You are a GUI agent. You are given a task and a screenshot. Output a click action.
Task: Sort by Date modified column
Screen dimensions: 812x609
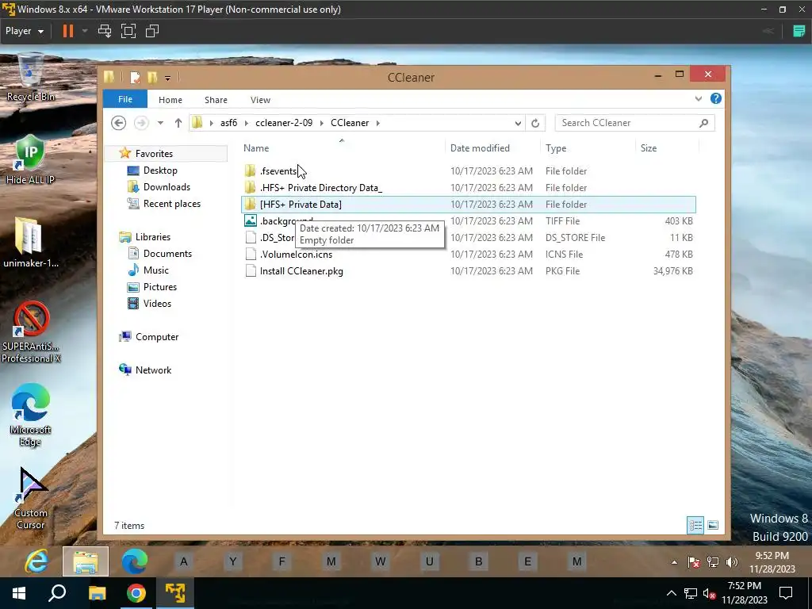point(492,148)
